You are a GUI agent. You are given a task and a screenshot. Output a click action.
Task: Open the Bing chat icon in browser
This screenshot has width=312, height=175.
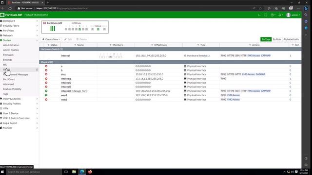click(306, 8)
